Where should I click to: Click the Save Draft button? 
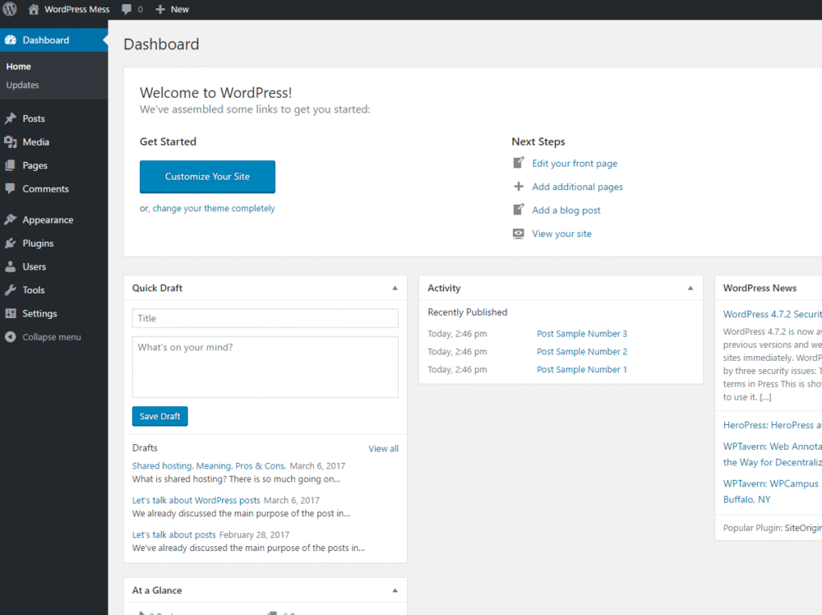(x=160, y=416)
